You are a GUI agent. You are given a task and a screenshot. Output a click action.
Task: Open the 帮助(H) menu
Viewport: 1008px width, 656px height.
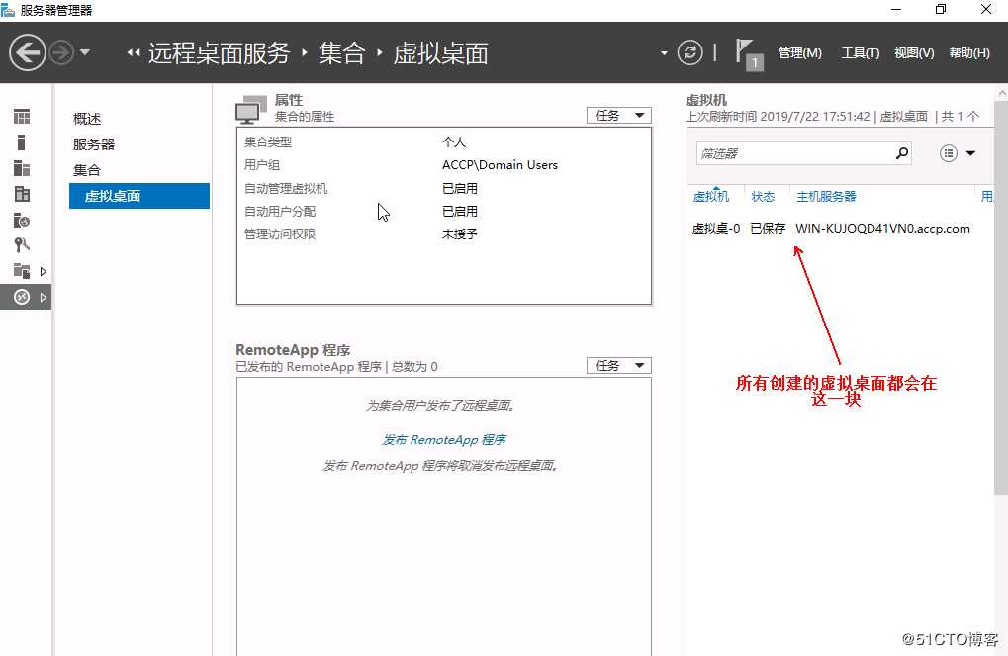[968, 52]
